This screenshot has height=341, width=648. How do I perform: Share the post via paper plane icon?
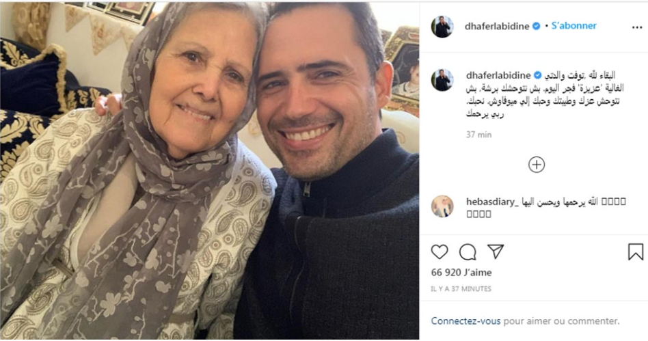click(x=496, y=251)
